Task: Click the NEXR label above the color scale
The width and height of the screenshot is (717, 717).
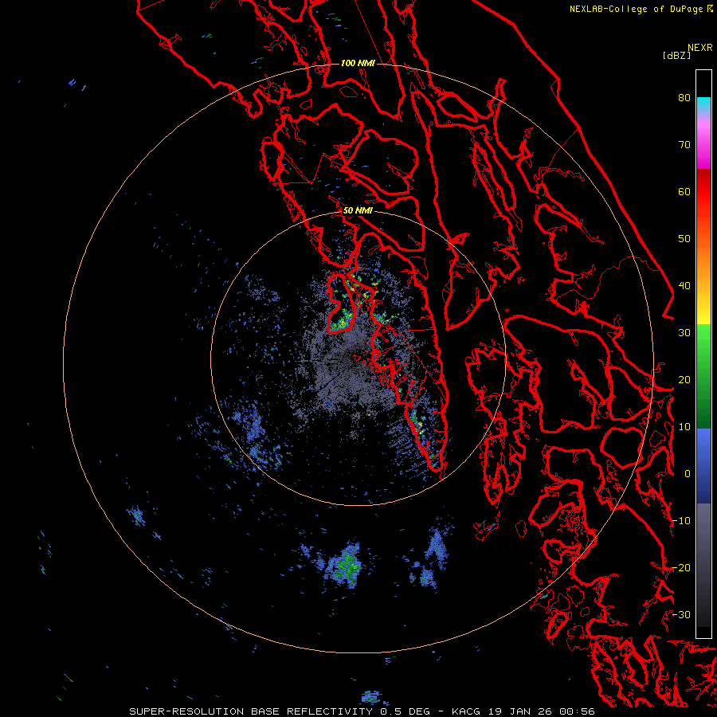Action: (x=700, y=48)
